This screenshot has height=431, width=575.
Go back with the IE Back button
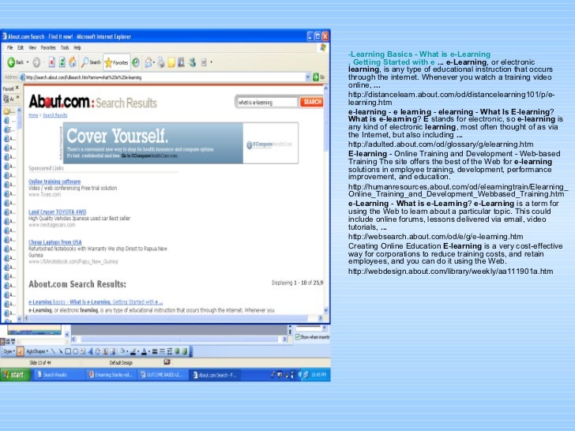tap(15, 62)
